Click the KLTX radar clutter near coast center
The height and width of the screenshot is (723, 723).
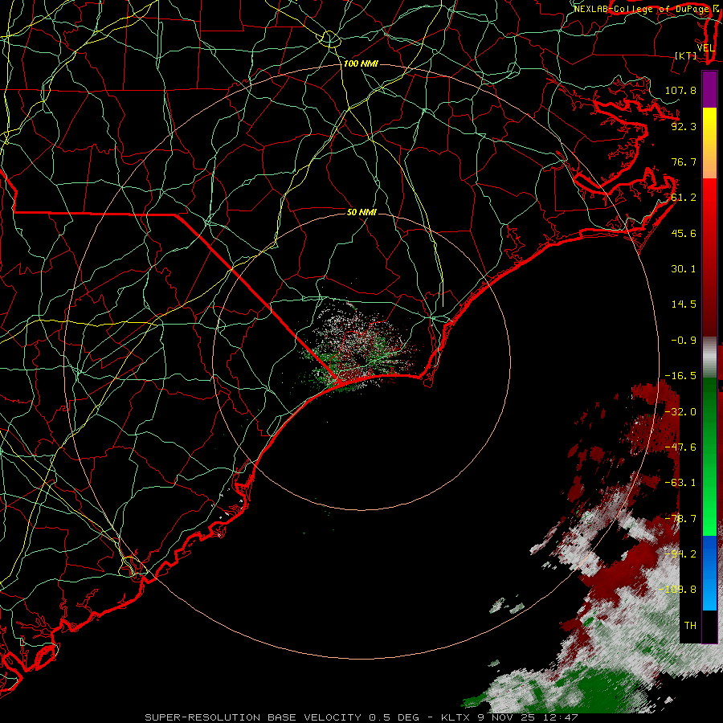[360, 347]
